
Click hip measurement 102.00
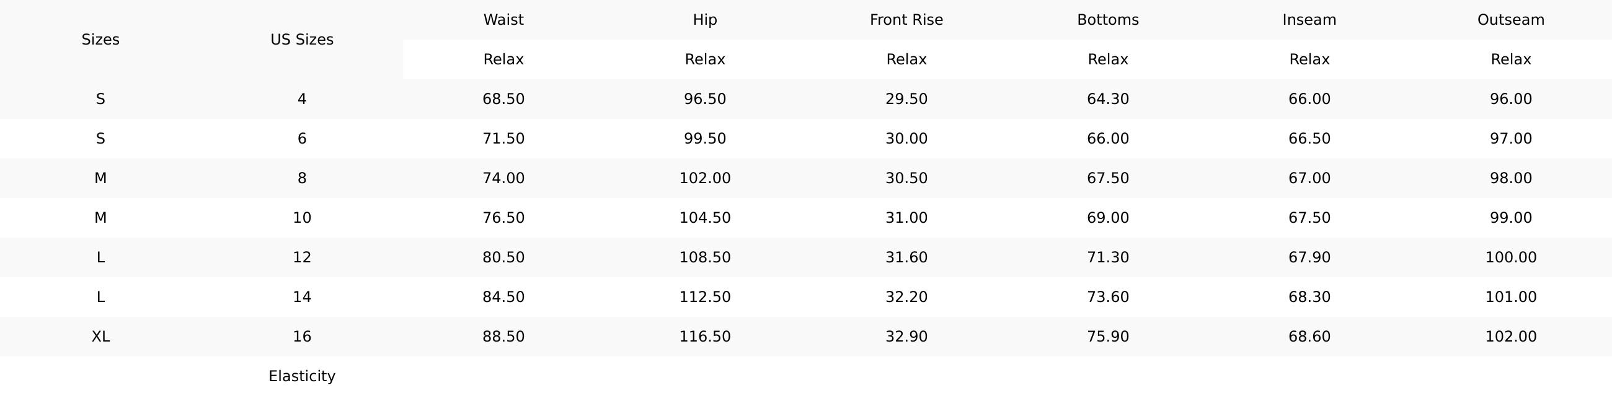704,178
